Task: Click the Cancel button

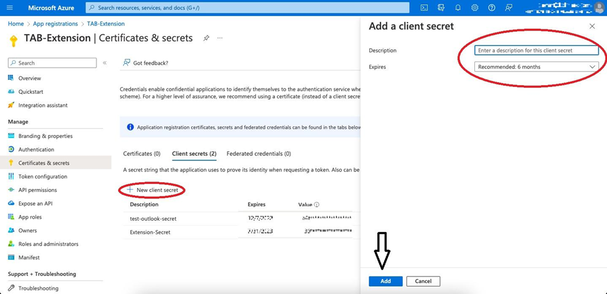Action: click(423, 281)
